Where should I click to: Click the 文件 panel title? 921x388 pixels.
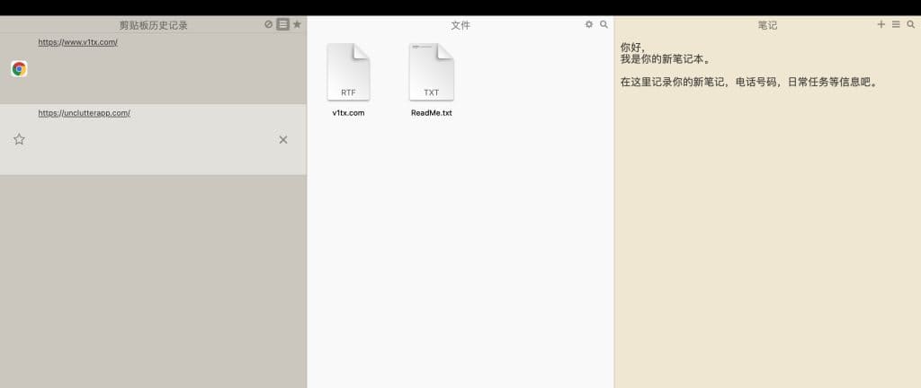point(460,25)
